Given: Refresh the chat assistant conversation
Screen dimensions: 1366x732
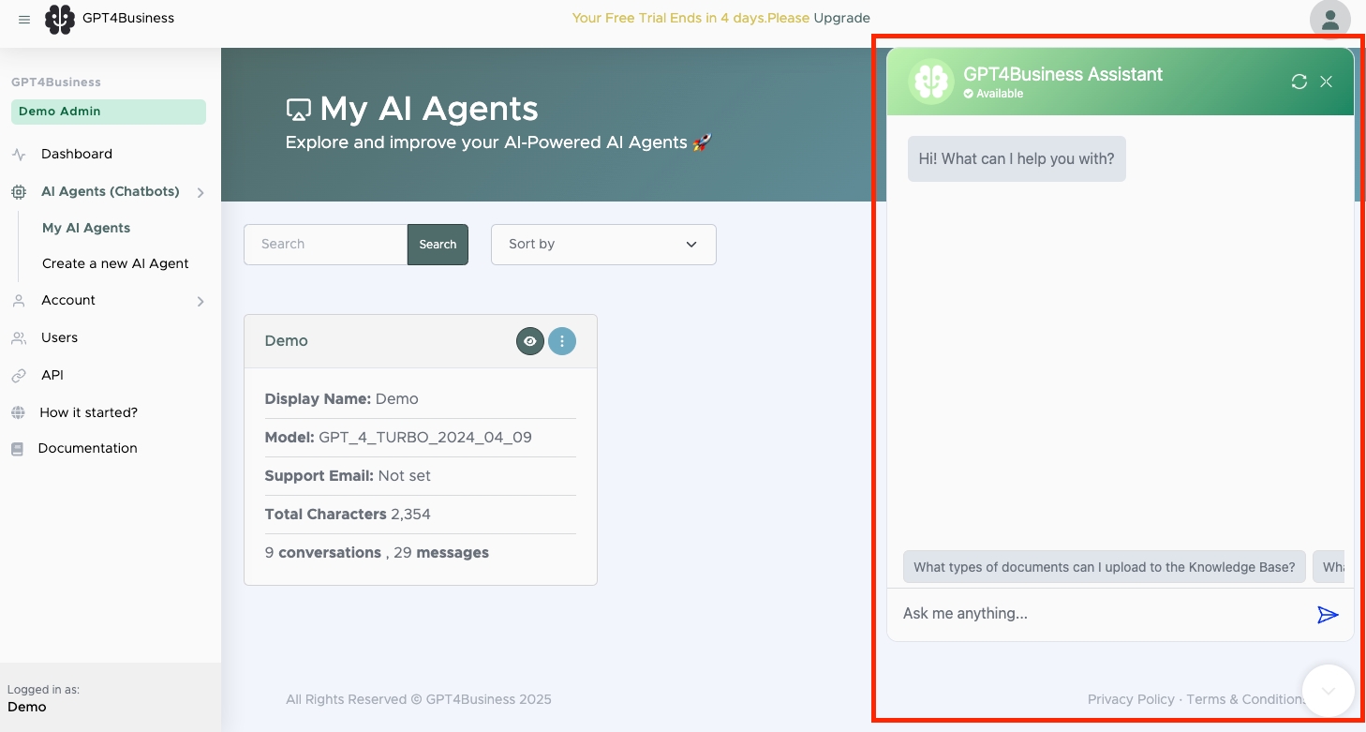Looking at the screenshot, I should tap(1299, 82).
